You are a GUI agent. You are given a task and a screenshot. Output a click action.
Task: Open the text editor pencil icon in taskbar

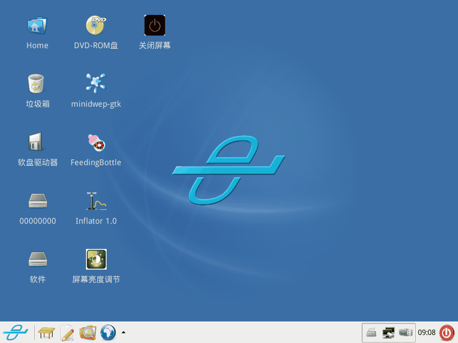tap(67, 333)
